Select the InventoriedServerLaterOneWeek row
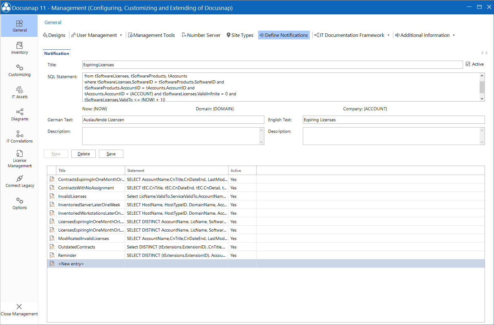 point(266,205)
